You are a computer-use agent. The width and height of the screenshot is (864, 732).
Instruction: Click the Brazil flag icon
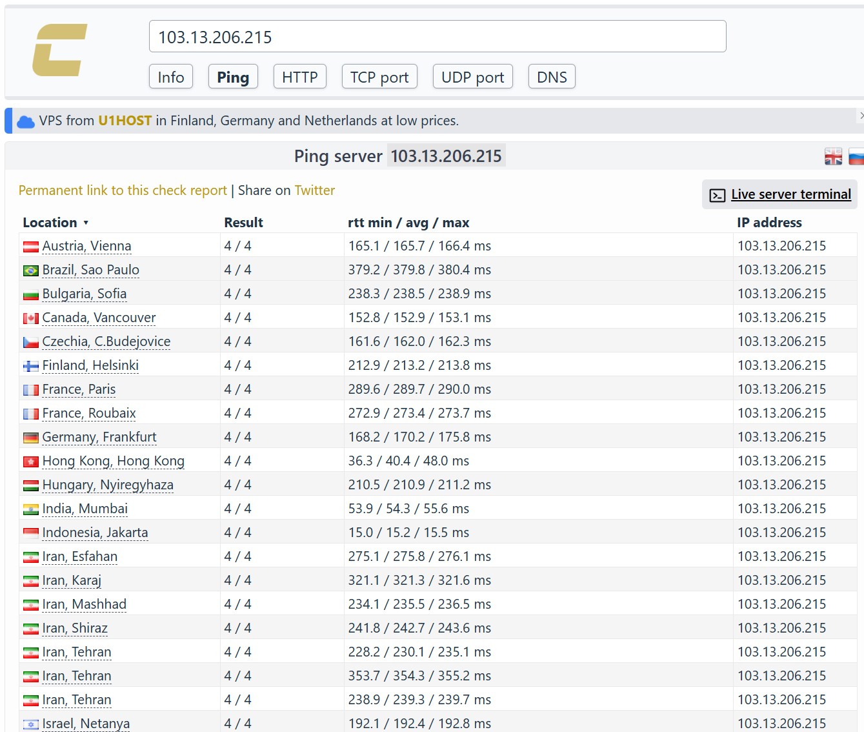31,270
